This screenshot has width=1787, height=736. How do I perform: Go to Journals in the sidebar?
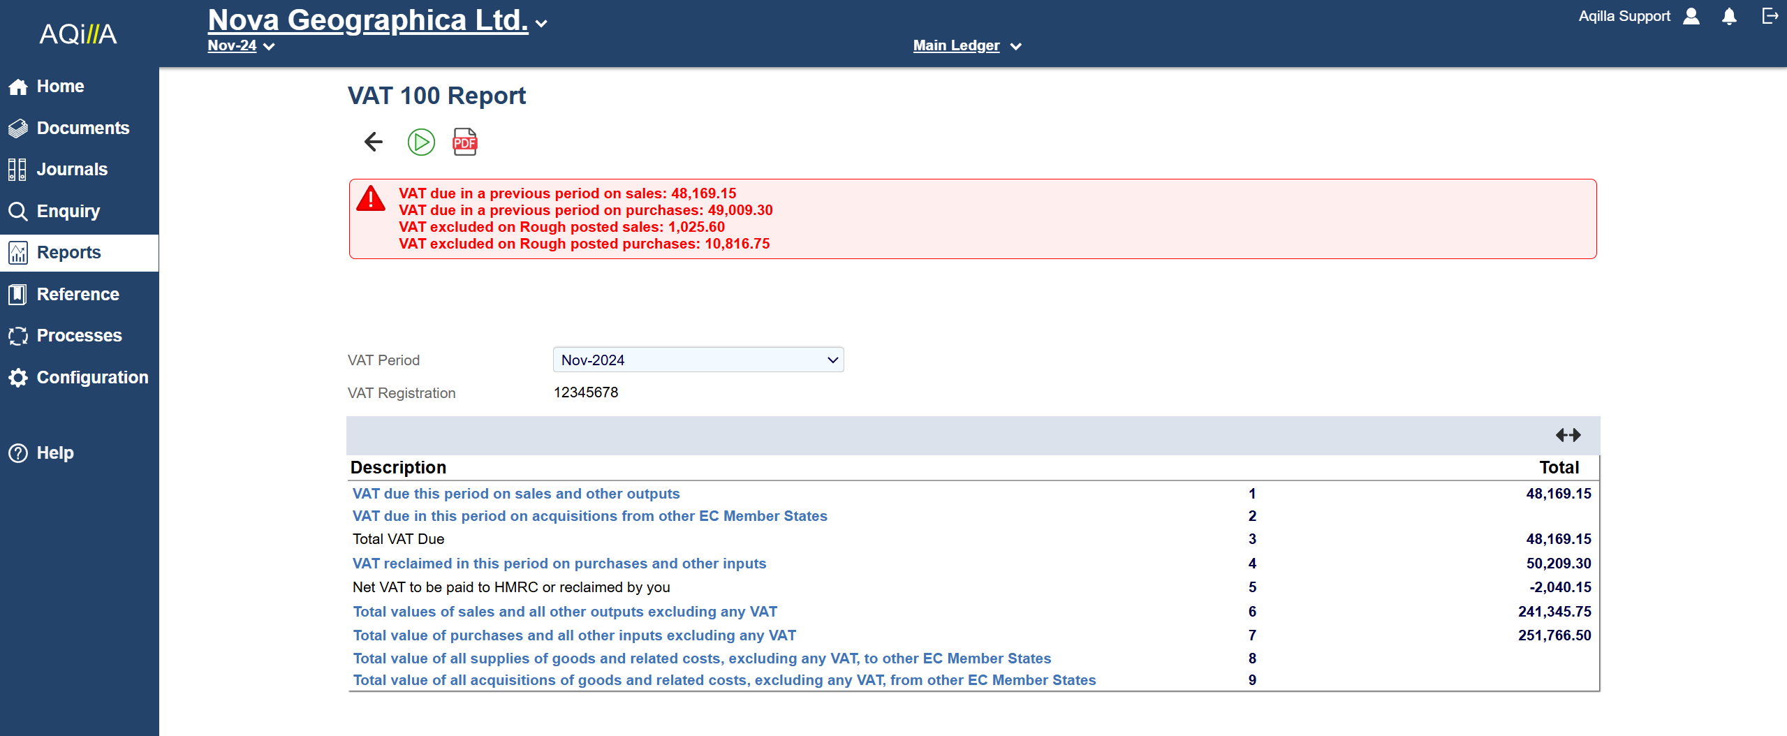click(x=72, y=169)
